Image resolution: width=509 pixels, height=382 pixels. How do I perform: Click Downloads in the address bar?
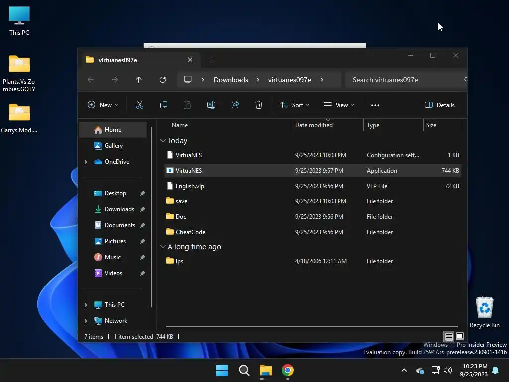(231, 80)
